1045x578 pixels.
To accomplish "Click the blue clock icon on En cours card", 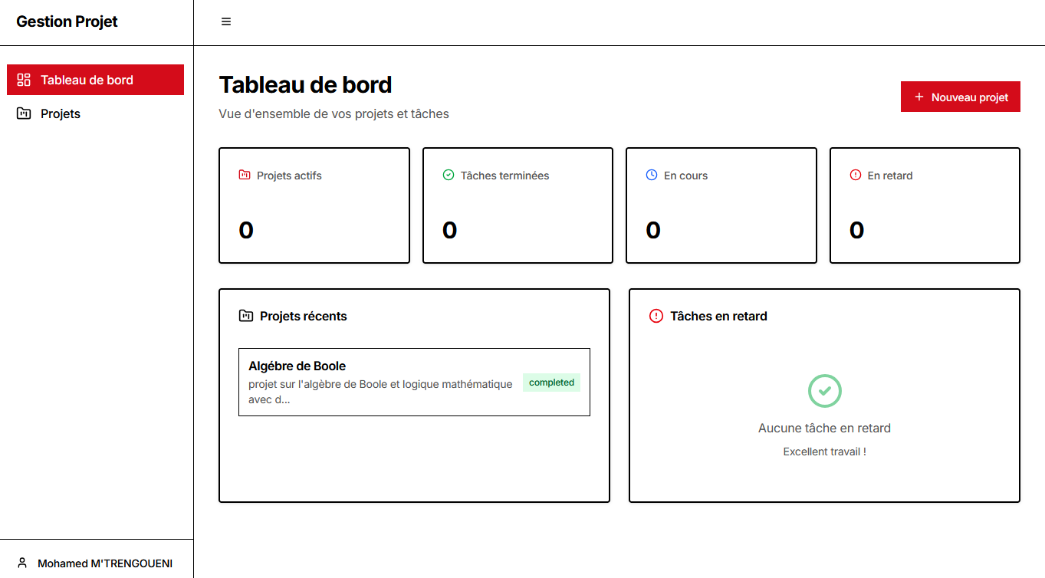I will 651,175.
